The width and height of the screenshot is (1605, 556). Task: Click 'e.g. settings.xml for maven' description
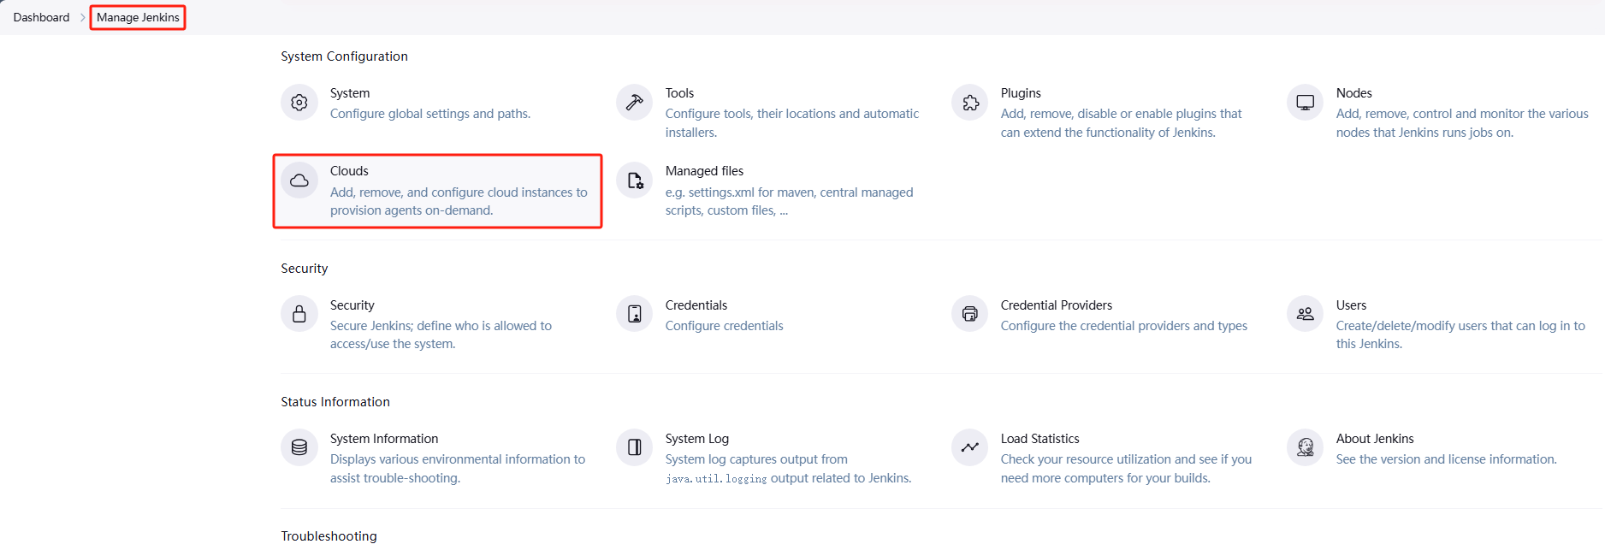(x=789, y=201)
